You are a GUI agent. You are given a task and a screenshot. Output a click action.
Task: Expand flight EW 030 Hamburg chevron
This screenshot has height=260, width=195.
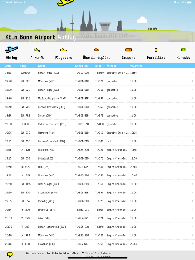tap(192, 133)
